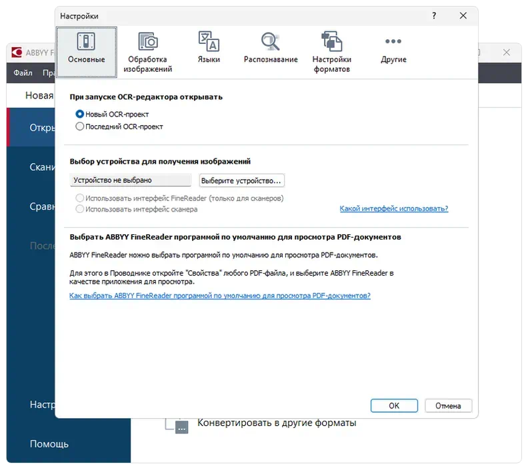Click Выберите устройство button
Screen dimensions: 526x466
(x=241, y=180)
